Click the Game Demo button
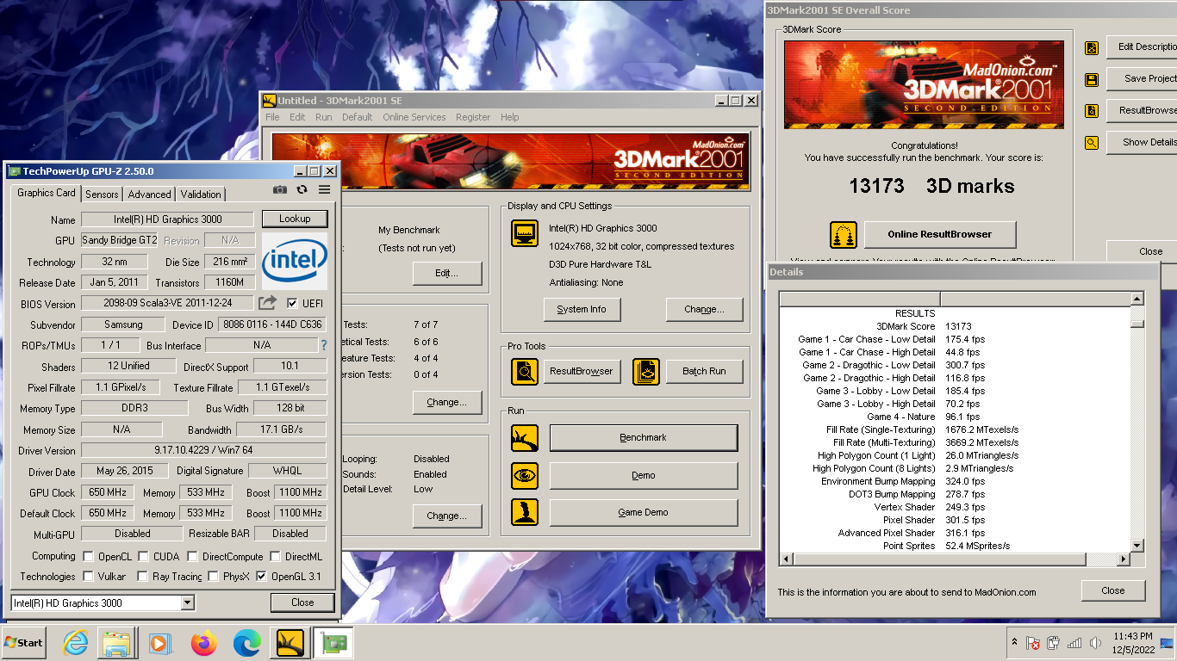Screen dimensions: 1177x661 point(644,512)
